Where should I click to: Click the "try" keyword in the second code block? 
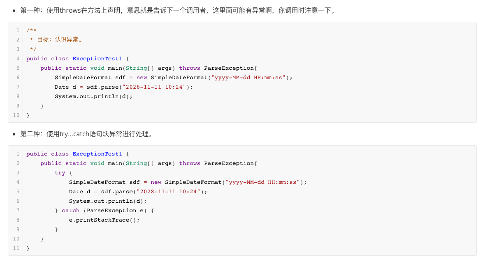coord(60,173)
